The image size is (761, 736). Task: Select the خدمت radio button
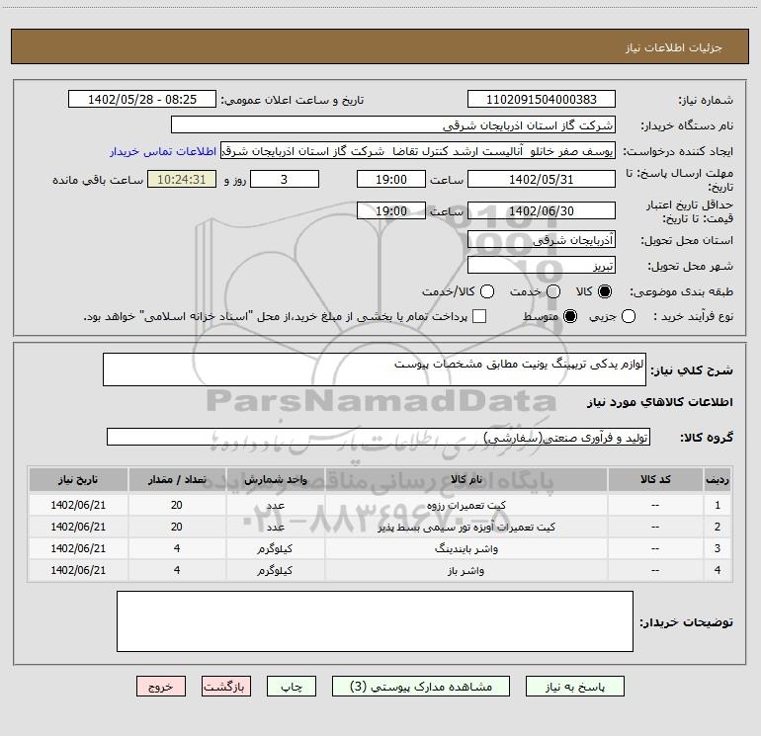(553, 291)
